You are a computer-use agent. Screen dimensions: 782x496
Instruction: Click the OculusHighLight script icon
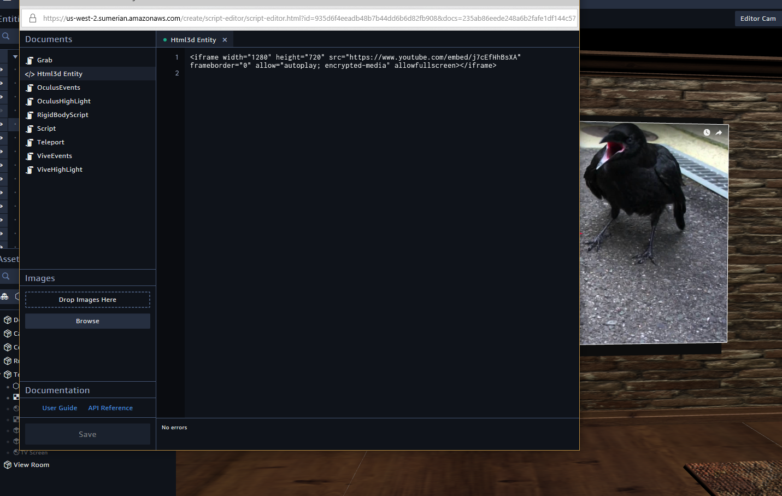(30, 101)
